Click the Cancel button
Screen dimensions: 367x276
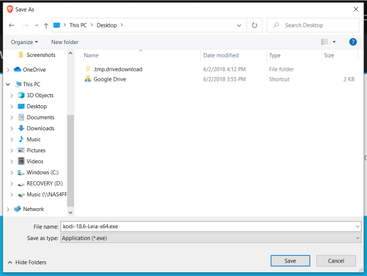click(336, 261)
